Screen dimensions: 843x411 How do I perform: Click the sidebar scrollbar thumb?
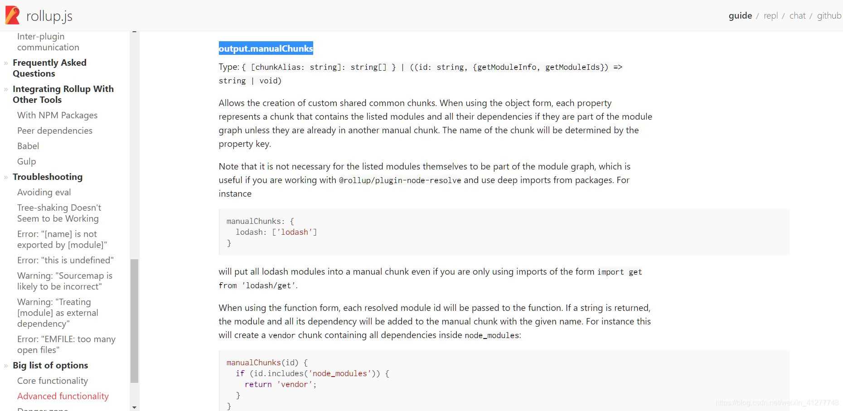(x=134, y=320)
